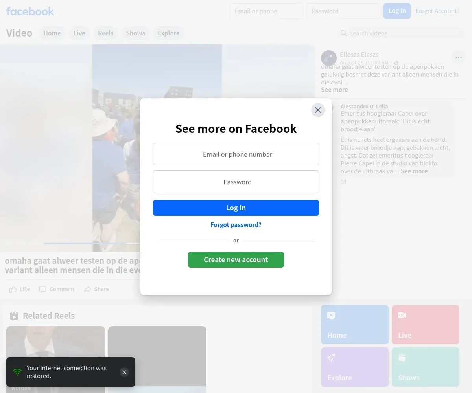This screenshot has height=393, width=472.
Task: Open the green Shows tile
Action: pos(426,367)
